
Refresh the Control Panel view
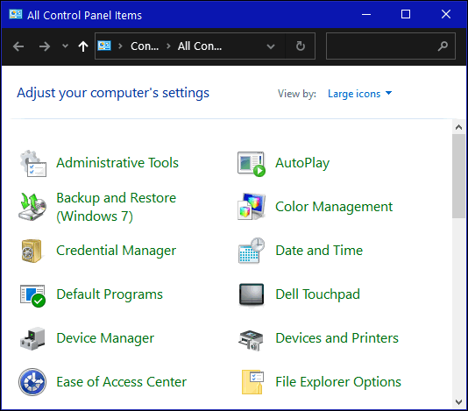point(301,46)
